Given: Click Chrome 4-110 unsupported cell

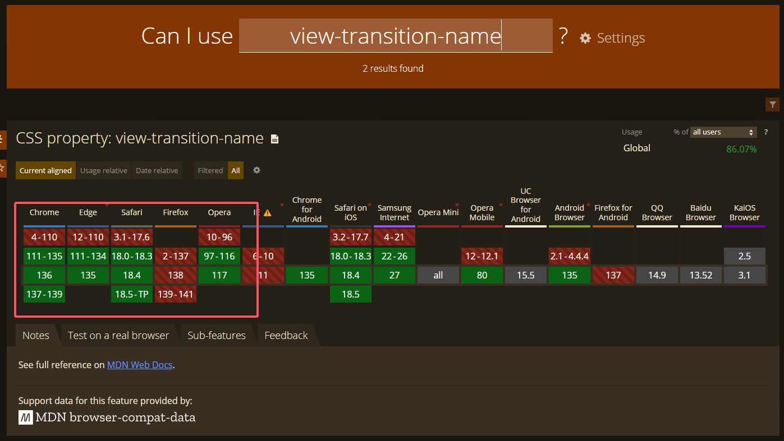Looking at the screenshot, I should [44, 237].
